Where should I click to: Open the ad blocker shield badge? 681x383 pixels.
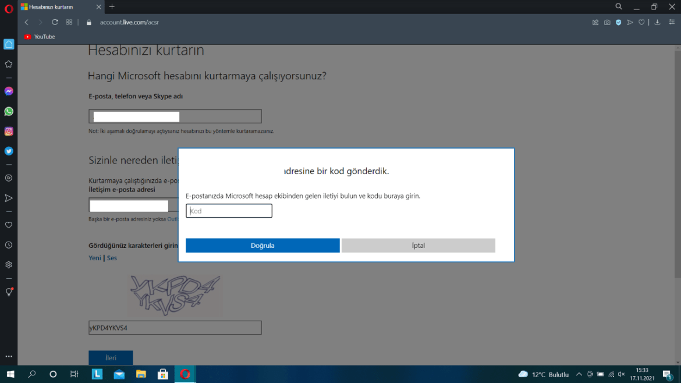coord(618,22)
